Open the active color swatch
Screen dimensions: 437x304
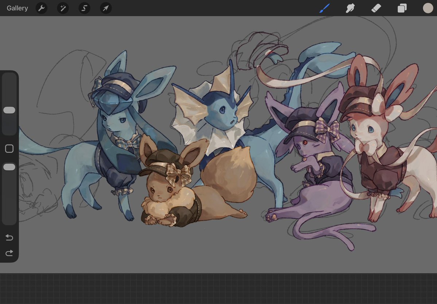point(428,8)
